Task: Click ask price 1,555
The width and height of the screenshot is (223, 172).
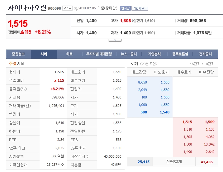Action: (165, 97)
